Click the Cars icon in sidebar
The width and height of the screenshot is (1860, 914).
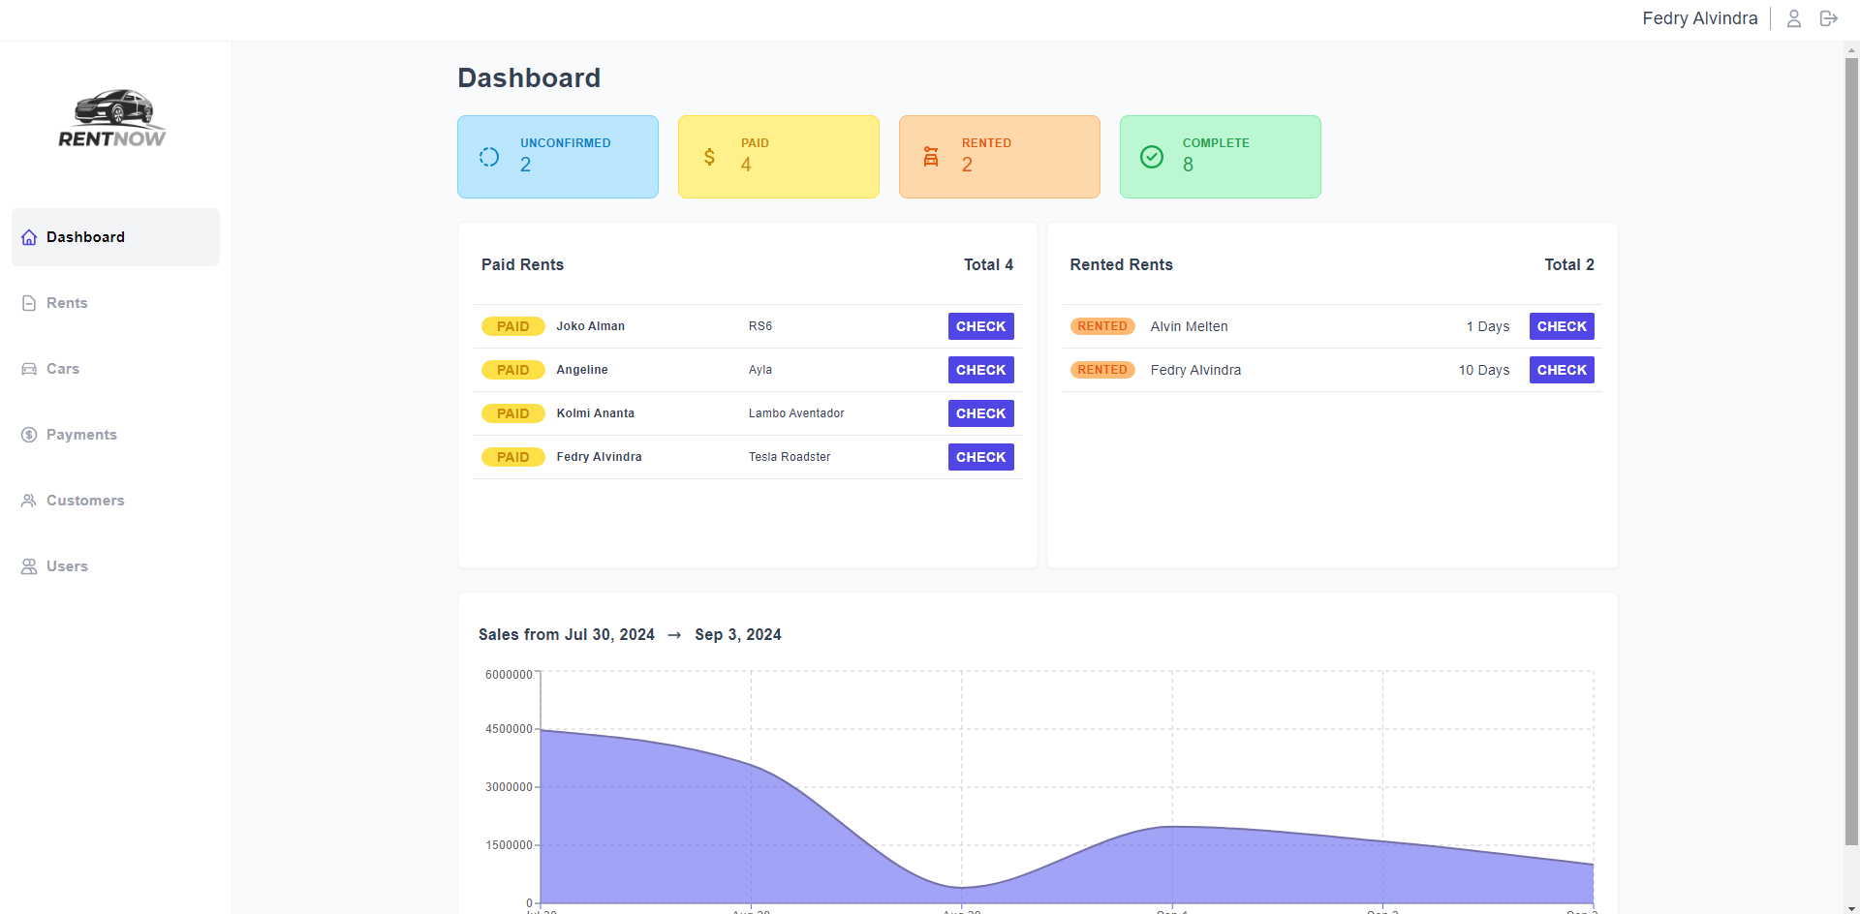click(29, 369)
